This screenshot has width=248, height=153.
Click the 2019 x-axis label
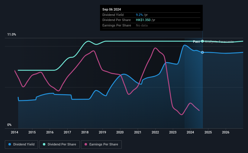click(x=102, y=132)
